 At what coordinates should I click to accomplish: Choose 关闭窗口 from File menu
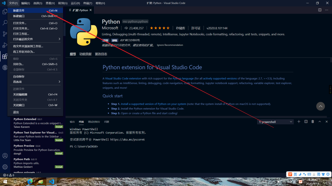tap(35, 105)
